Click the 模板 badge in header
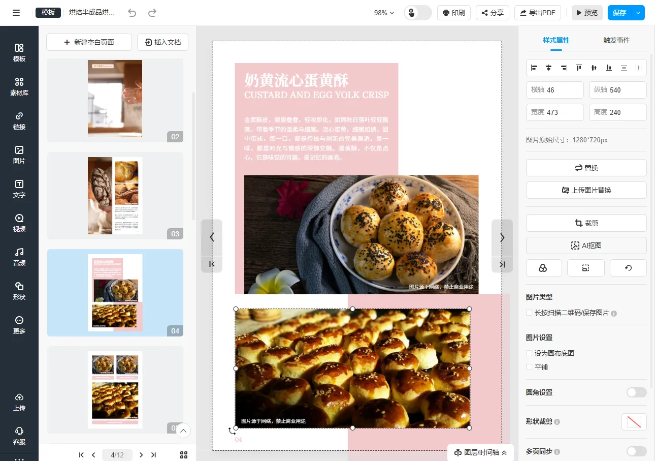Screen dimensions: 655x461 point(48,13)
